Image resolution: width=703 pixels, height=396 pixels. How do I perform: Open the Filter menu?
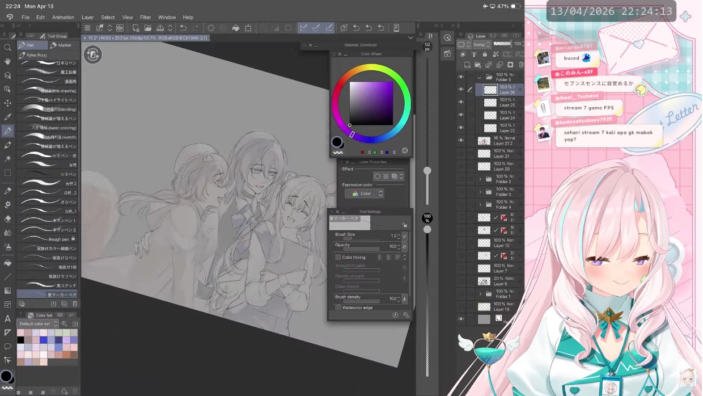(145, 17)
